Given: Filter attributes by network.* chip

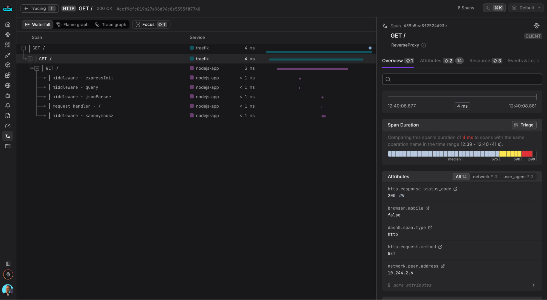Looking at the screenshot, I should (485, 177).
